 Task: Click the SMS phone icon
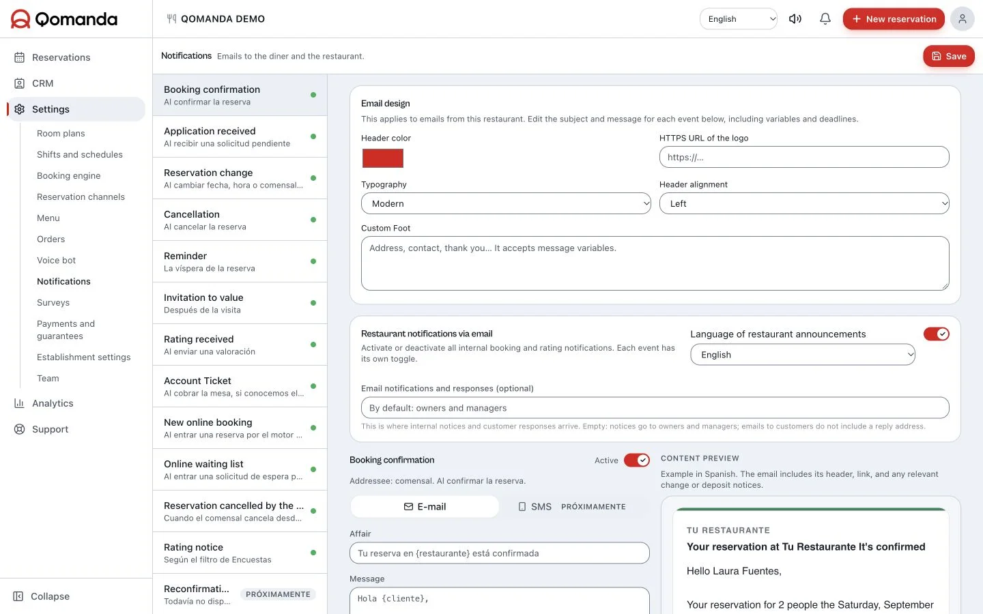pos(522,507)
